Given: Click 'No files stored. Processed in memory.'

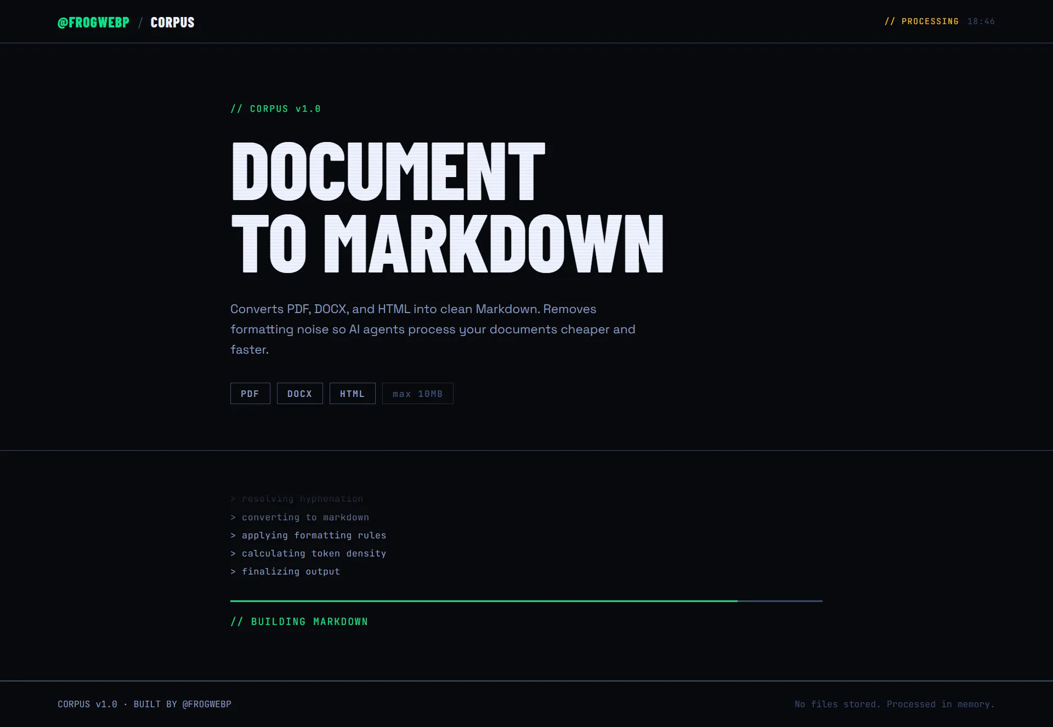Looking at the screenshot, I should (x=895, y=704).
